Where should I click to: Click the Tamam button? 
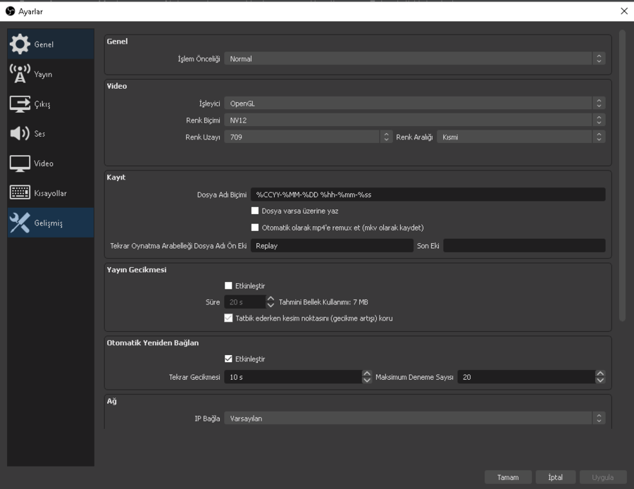point(508,477)
